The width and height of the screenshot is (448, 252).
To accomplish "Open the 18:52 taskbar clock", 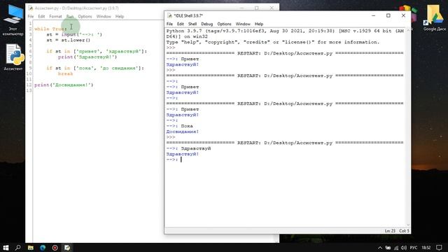I will coord(426,248).
